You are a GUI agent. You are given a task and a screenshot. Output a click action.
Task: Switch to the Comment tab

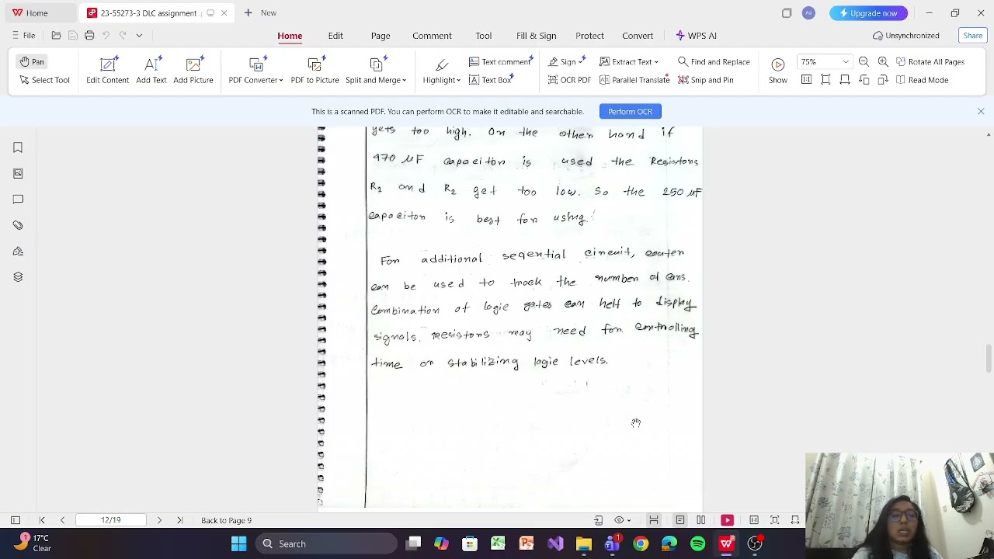click(432, 36)
